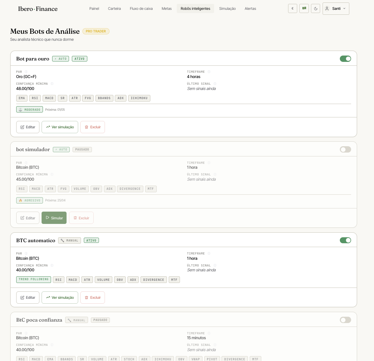The height and width of the screenshot is (361, 374).
Task: Click Confiança mínima info icon in Bot para ouro
Action: click(52, 84)
